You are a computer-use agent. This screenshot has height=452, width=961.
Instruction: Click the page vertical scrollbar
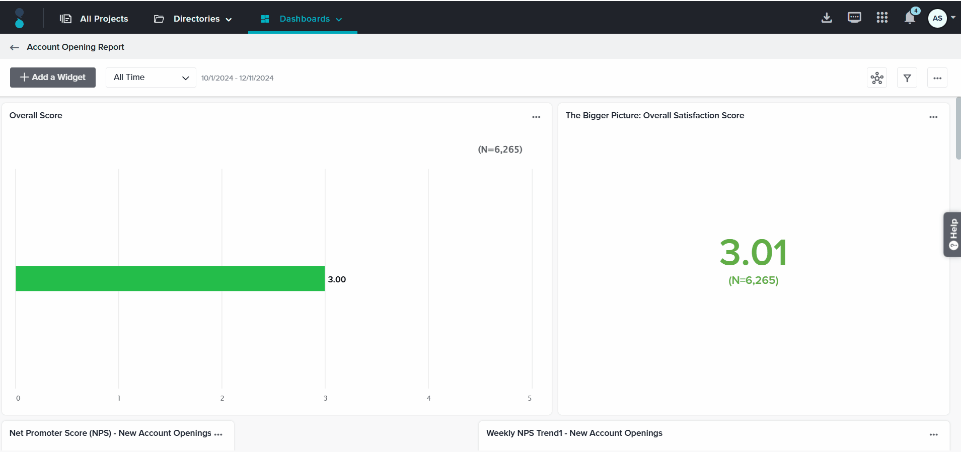point(958,129)
